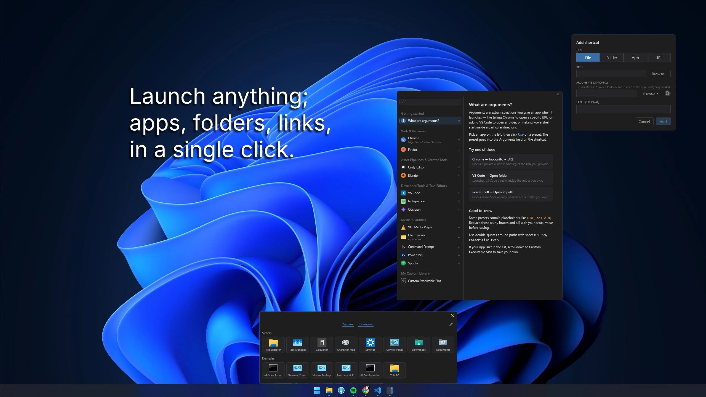Image resolution: width=706 pixels, height=397 pixels.
Task: Close the launcher panel with the X
Action: (452, 316)
